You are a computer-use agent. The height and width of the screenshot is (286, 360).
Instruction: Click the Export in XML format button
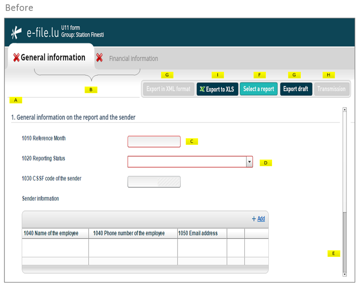pyautogui.click(x=168, y=89)
